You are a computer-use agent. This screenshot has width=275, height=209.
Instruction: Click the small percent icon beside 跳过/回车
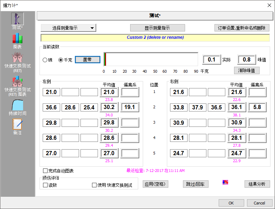[x=225, y=182]
